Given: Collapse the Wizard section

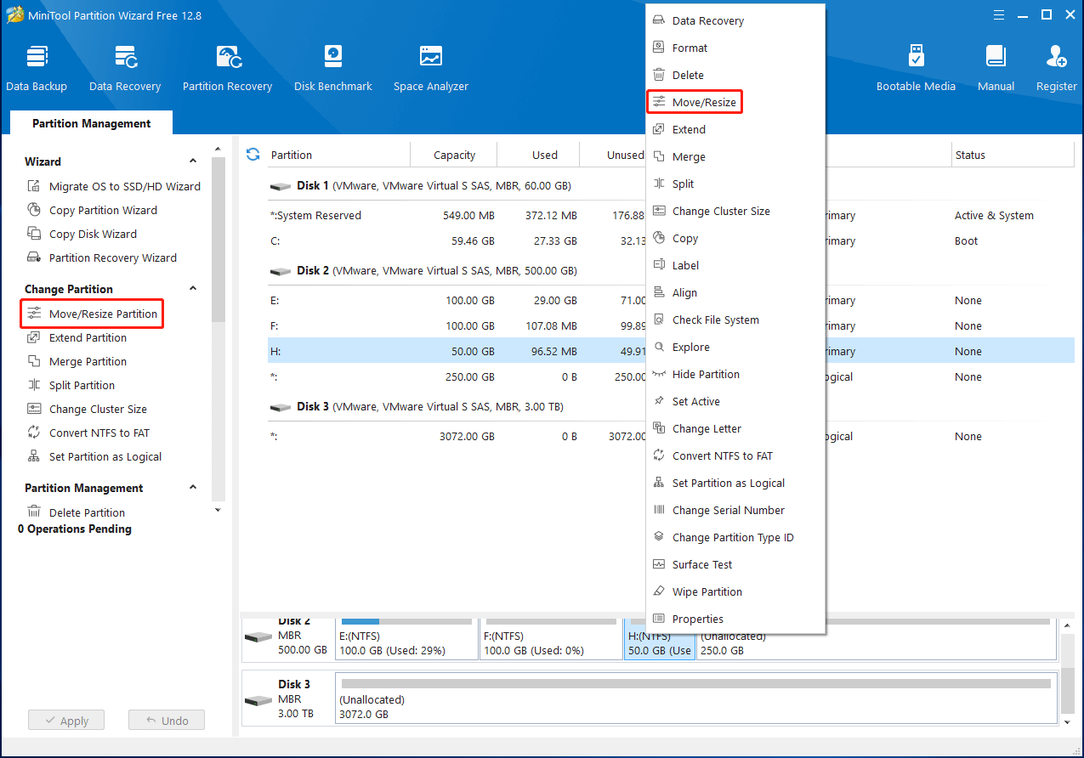Looking at the screenshot, I should (193, 161).
